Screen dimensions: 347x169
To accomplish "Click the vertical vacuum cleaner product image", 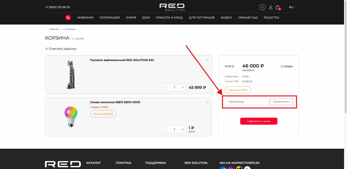I will coord(71,75).
